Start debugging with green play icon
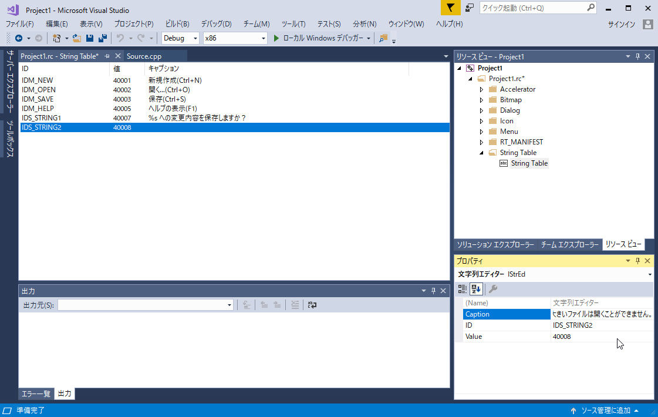This screenshot has height=417, width=658. (x=276, y=38)
